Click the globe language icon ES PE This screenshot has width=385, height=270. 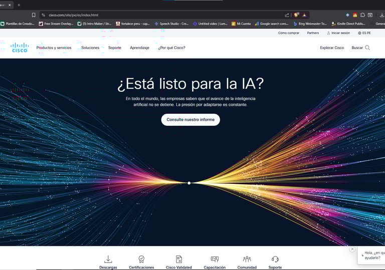coord(360,33)
